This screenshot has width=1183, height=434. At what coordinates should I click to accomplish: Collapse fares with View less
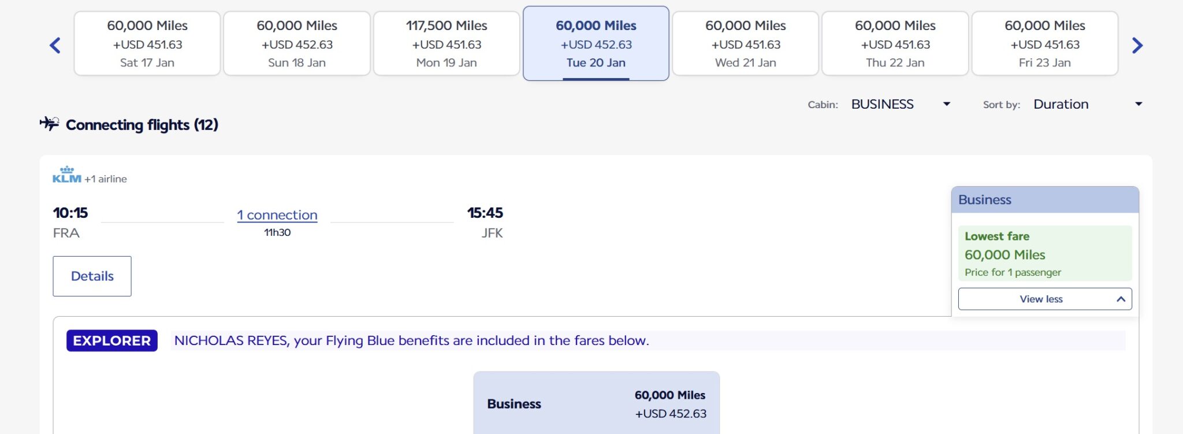[x=1044, y=299]
